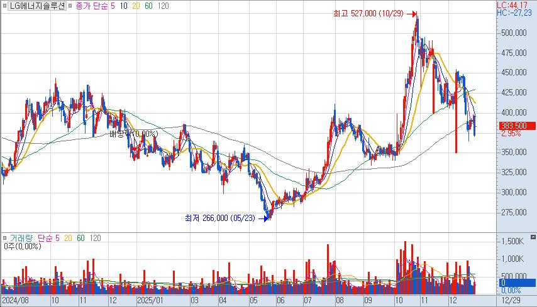This screenshot has width=537, height=307.
Task: Click the small square before 거래량 label
Action: click(x=5, y=239)
